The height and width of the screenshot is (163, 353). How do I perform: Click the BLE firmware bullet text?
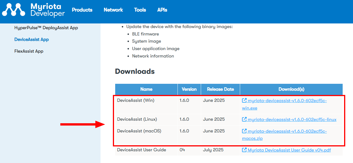tap(146, 34)
